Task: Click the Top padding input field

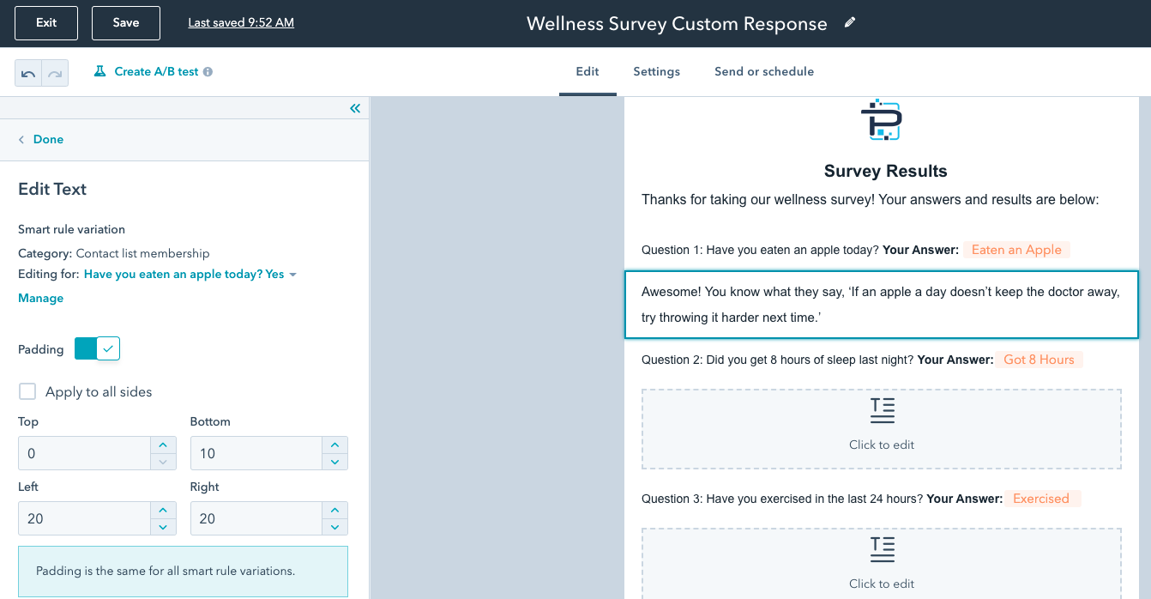Action: point(85,453)
